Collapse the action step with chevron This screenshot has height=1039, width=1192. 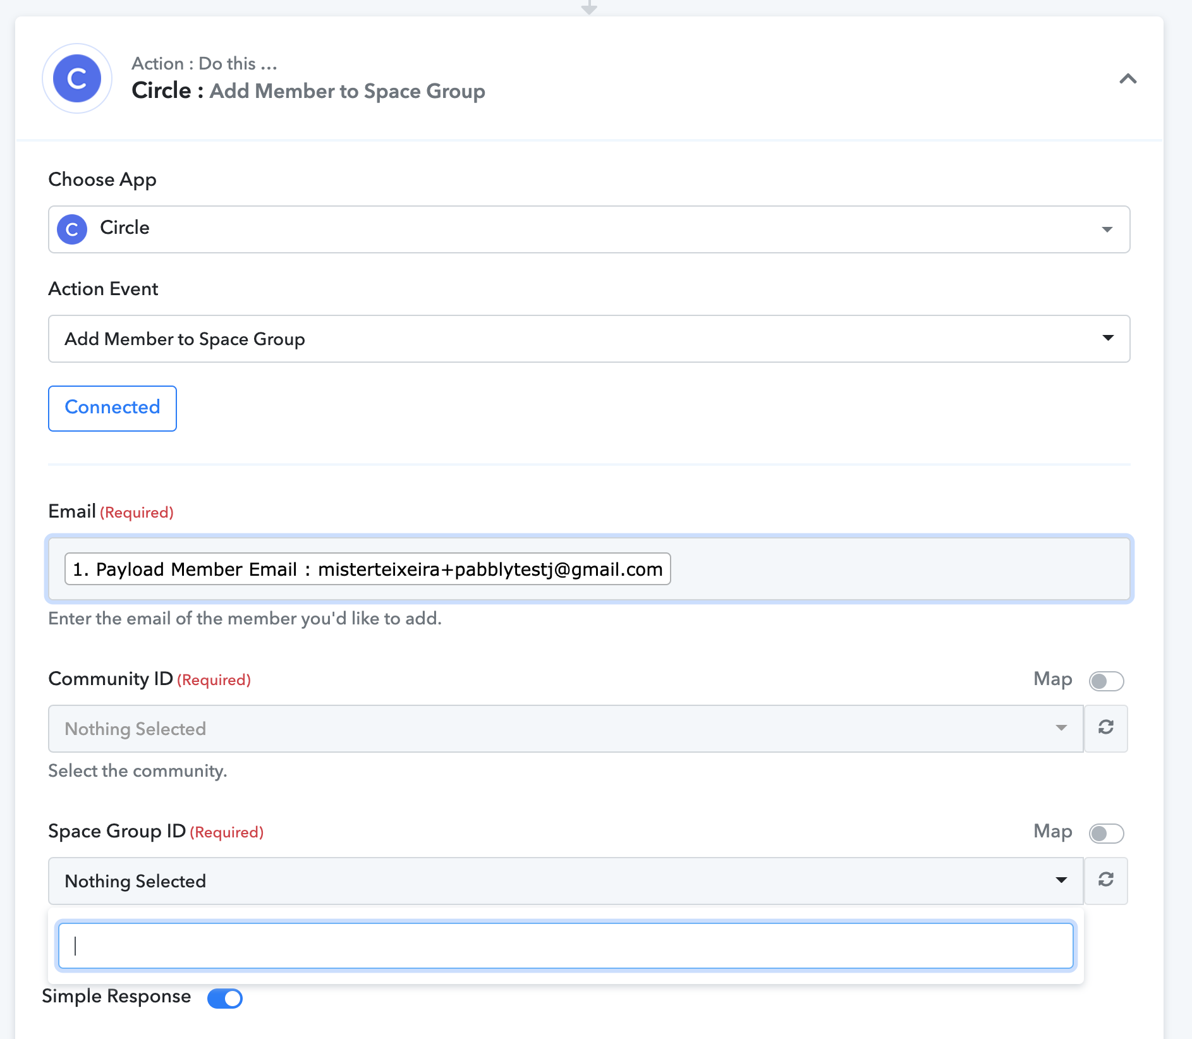coord(1128,78)
